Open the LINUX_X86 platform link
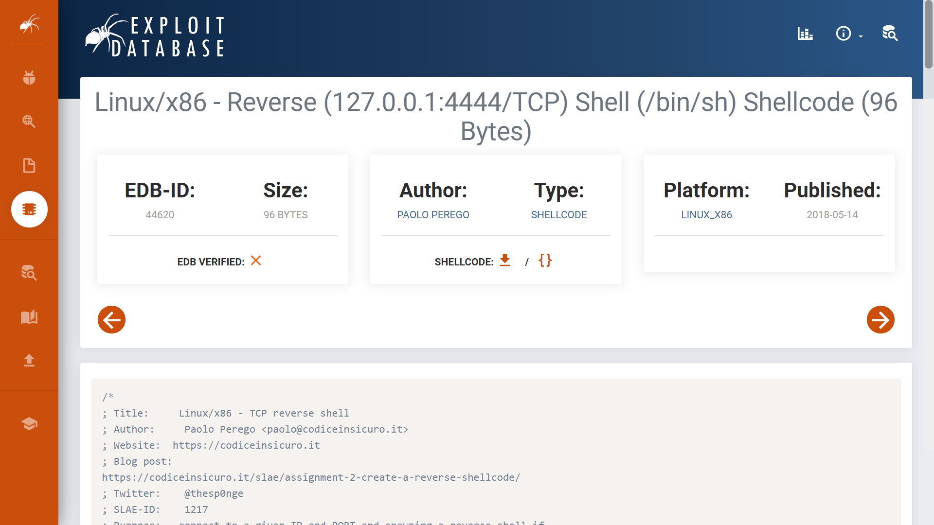Viewport: 934px width, 525px height. point(706,215)
